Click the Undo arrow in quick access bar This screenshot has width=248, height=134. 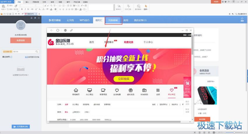(16, 14)
